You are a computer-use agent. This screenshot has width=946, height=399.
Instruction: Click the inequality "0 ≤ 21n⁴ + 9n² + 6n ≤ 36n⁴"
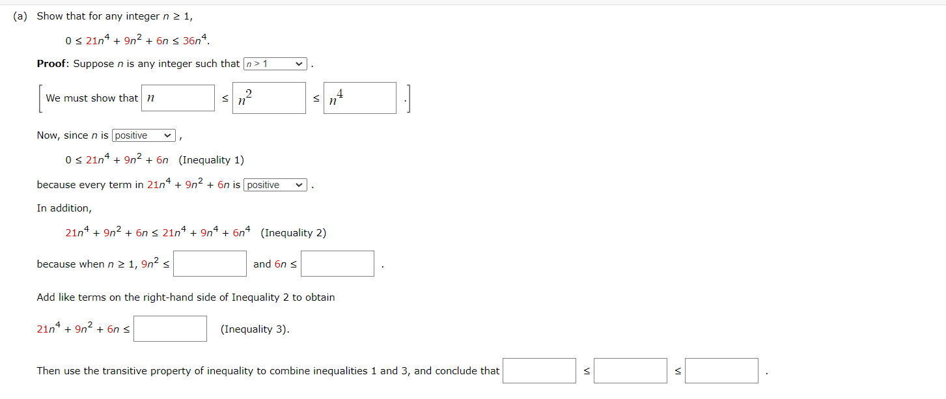137,39
